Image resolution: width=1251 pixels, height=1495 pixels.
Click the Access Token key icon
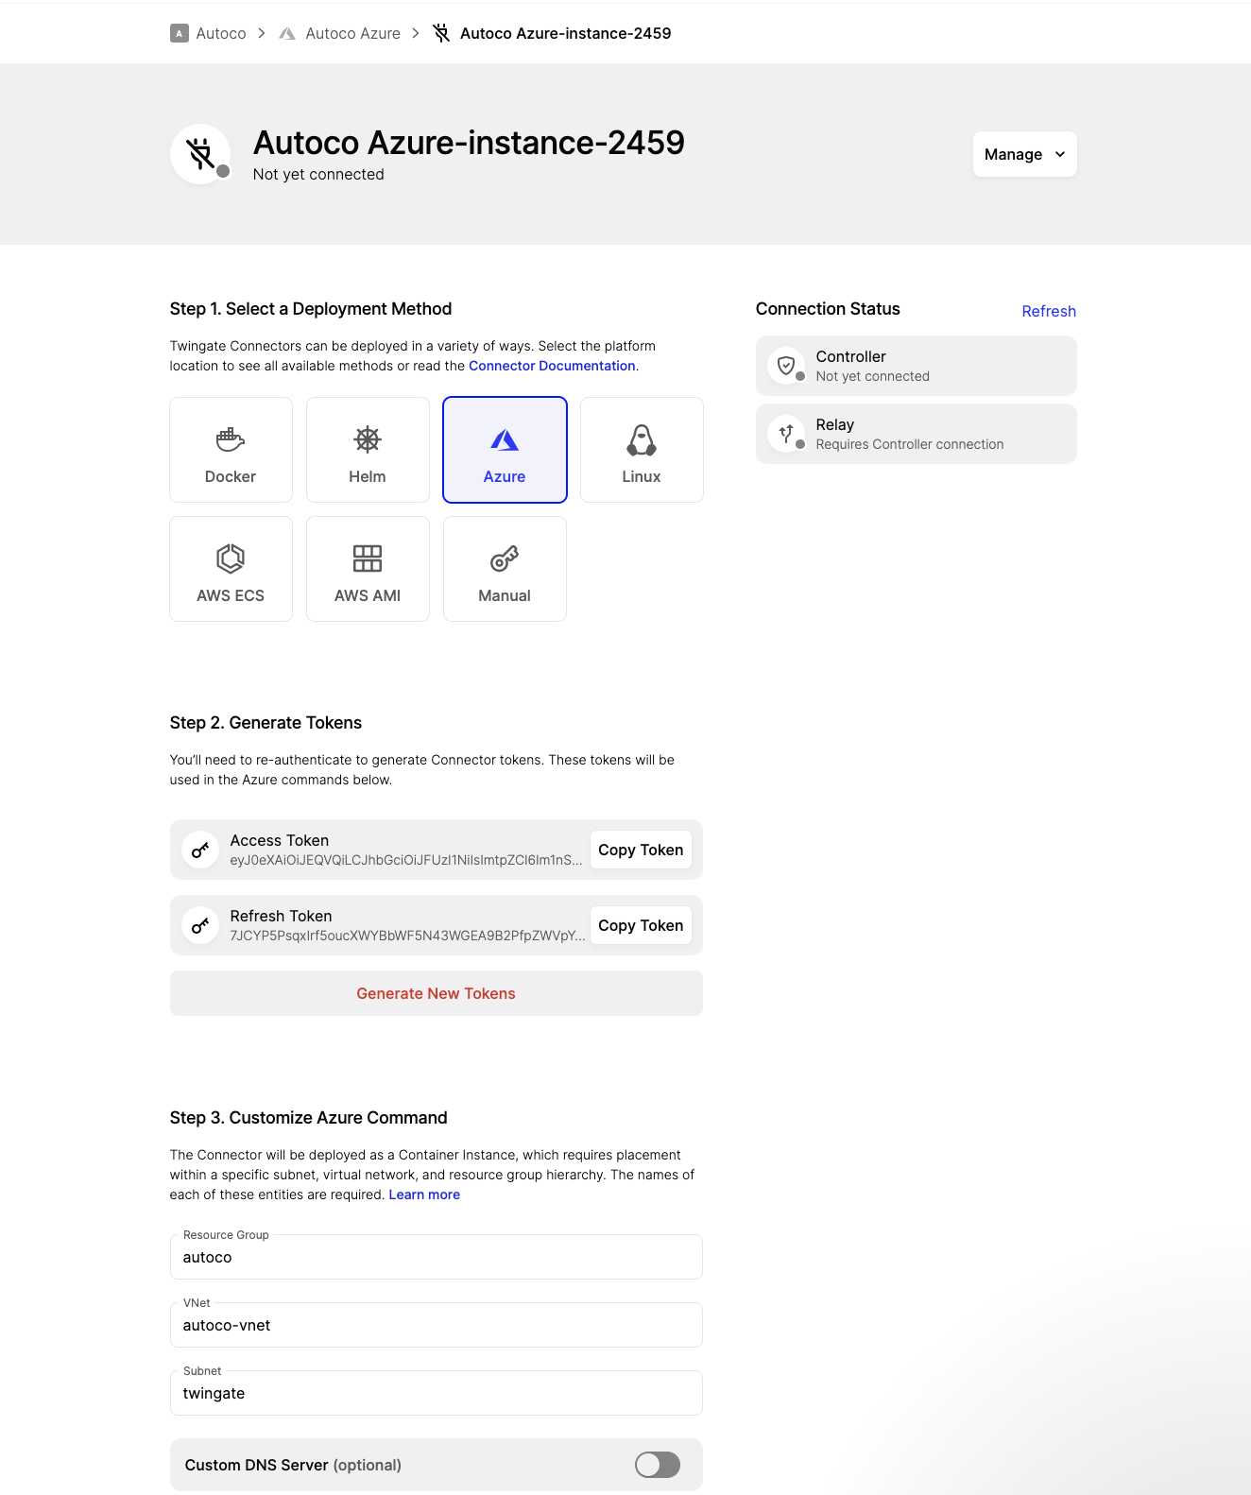[200, 850]
